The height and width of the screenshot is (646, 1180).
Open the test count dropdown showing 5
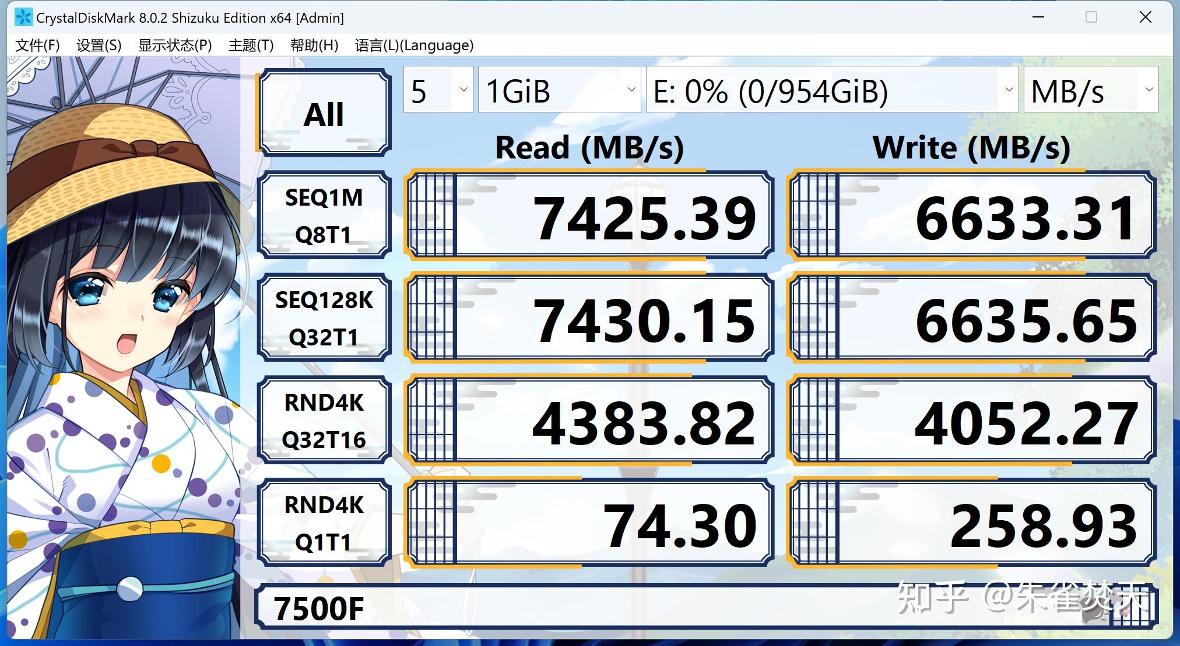[437, 90]
